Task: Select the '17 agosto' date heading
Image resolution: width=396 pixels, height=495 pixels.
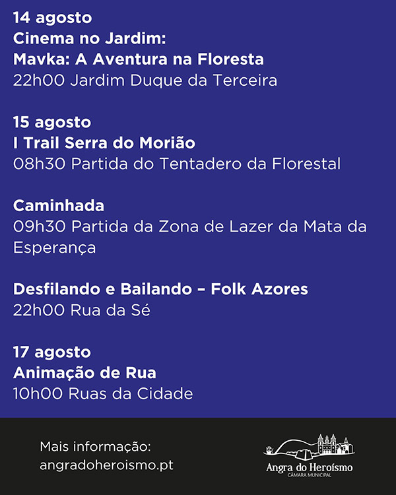Action: 52,352
